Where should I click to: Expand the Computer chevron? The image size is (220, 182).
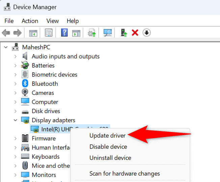(16, 102)
